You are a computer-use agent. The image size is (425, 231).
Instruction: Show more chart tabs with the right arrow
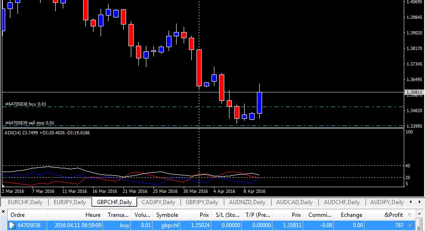[x=420, y=202]
